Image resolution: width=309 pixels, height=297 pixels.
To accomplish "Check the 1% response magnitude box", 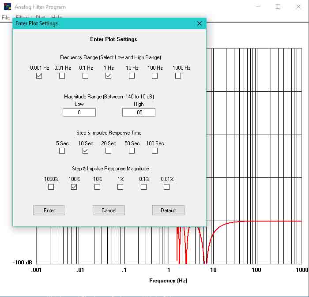I will (120, 187).
